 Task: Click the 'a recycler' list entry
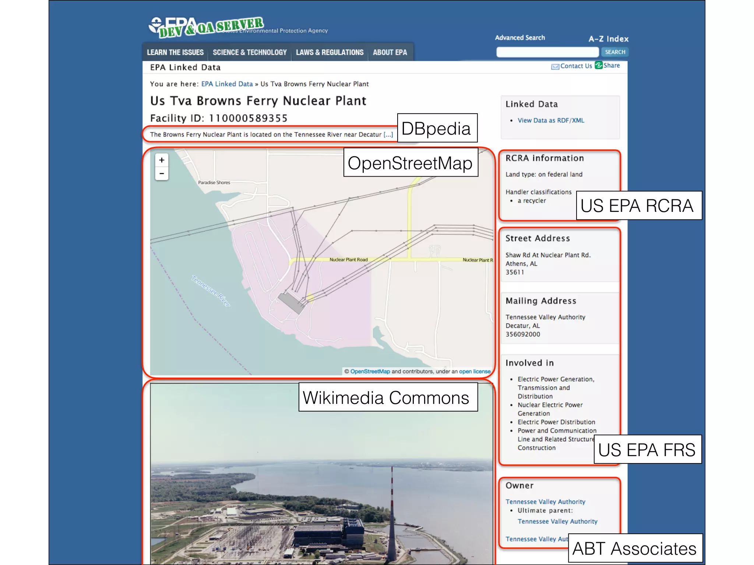(x=532, y=200)
